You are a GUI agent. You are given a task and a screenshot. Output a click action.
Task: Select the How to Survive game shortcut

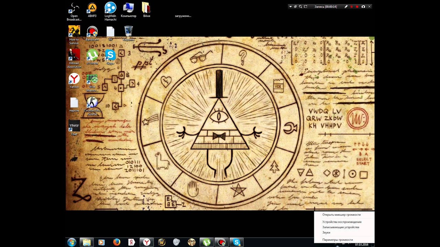pyautogui.click(x=74, y=35)
